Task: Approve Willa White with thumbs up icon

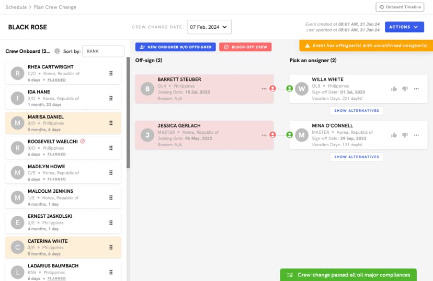Action: (x=394, y=89)
